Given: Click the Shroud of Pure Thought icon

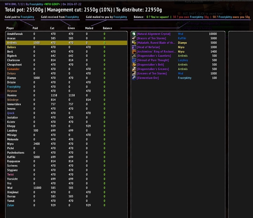Looking at the screenshot, I should tap(134, 60).
